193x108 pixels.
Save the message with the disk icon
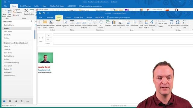[40, 13]
